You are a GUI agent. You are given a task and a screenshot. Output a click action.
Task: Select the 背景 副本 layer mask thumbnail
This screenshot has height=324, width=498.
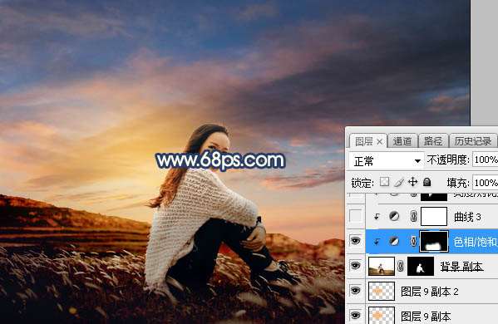pos(421,266)
